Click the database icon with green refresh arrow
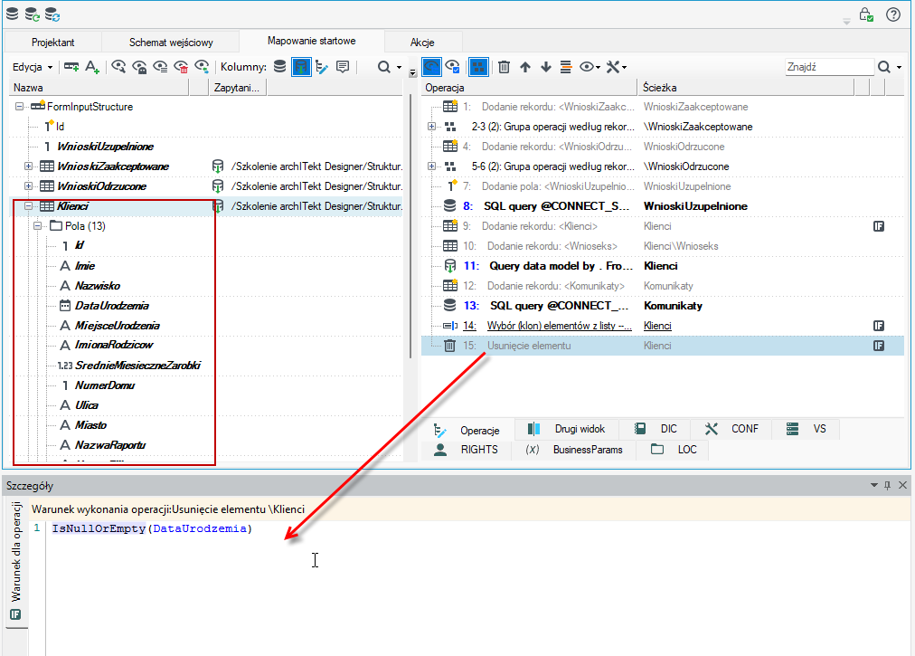Viewport: 915px width, 656px height. 33,14
